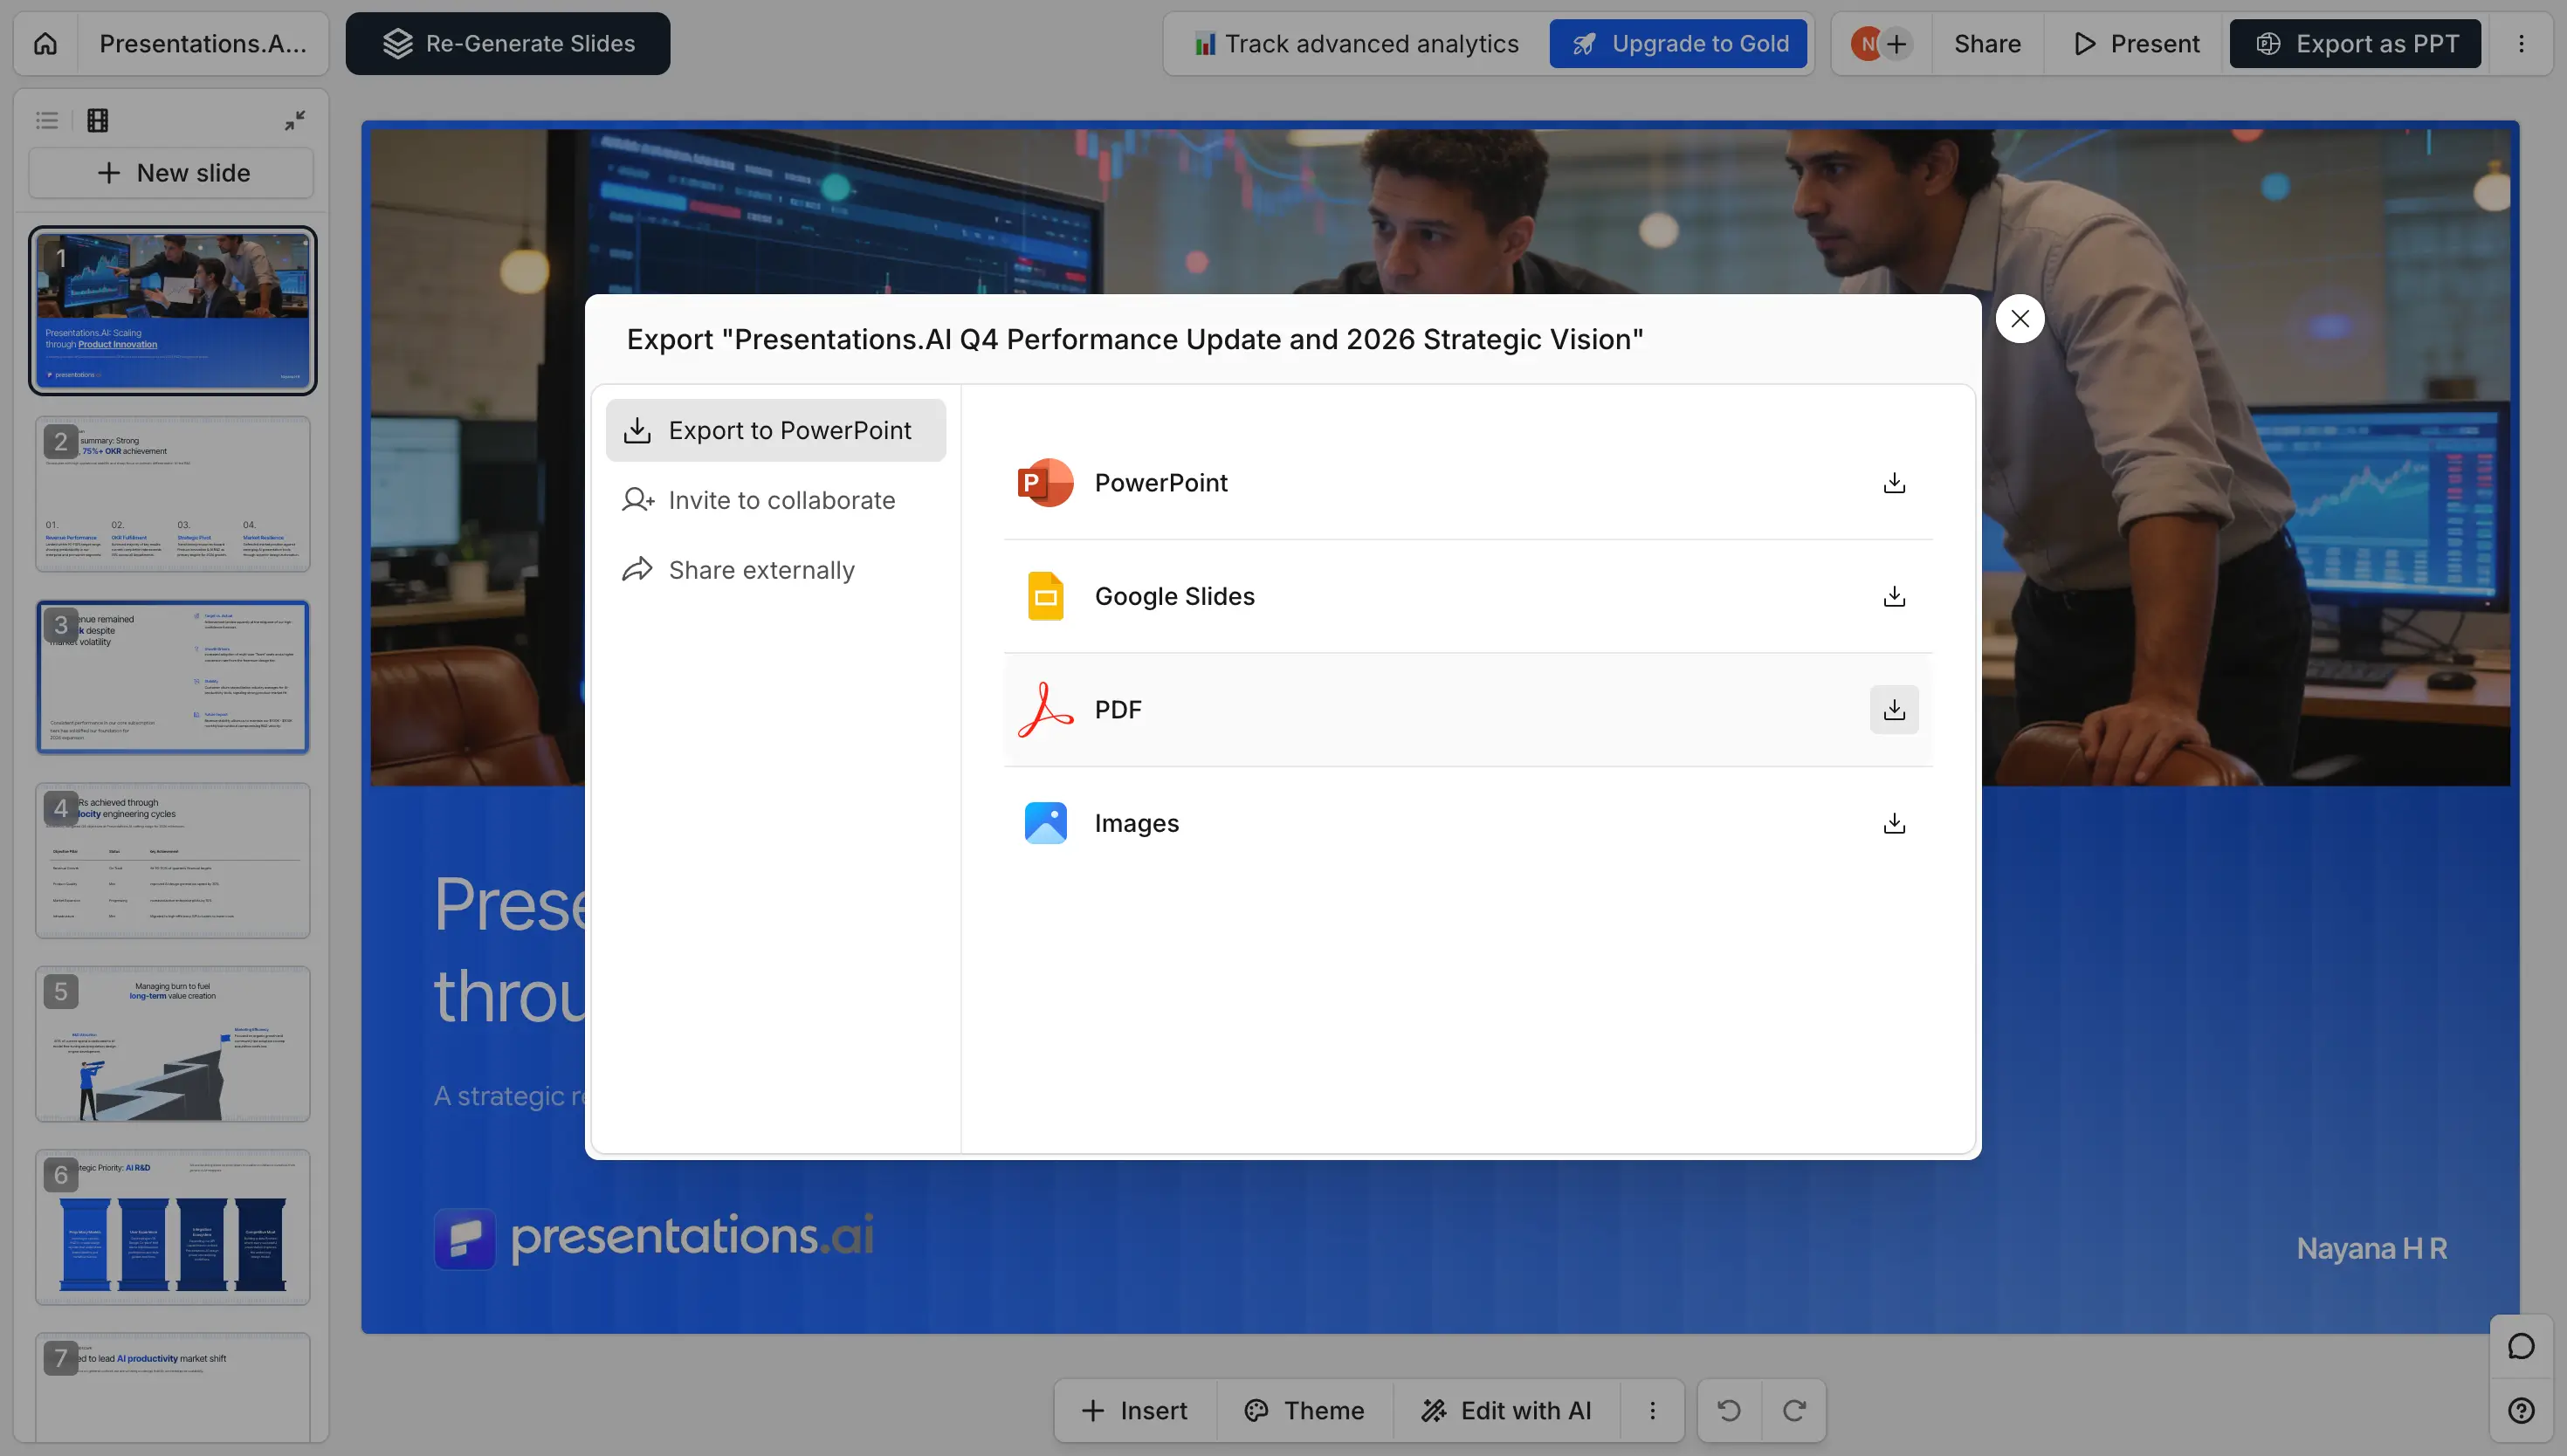Collapse the slide panel

pos(295,121)
